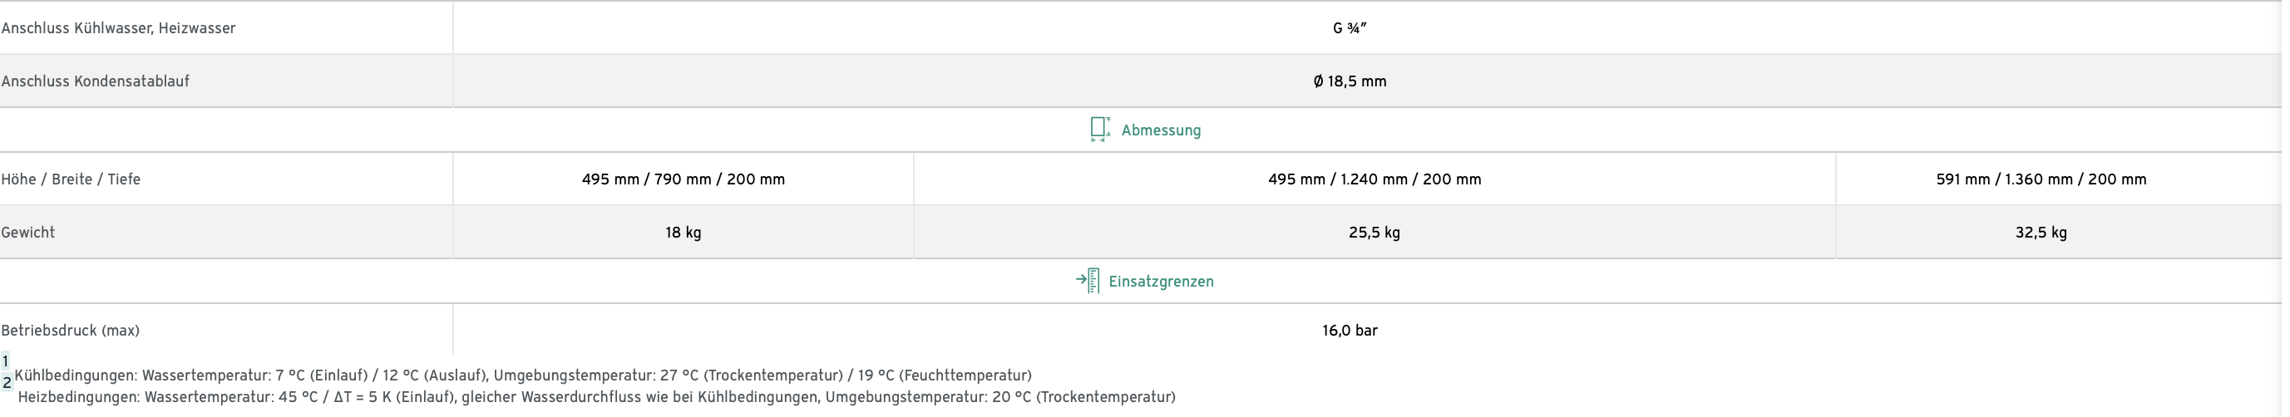Click footnote marker 2
Image resolution: width=2290 pixels, height=417 pixels.
[6, 382]
